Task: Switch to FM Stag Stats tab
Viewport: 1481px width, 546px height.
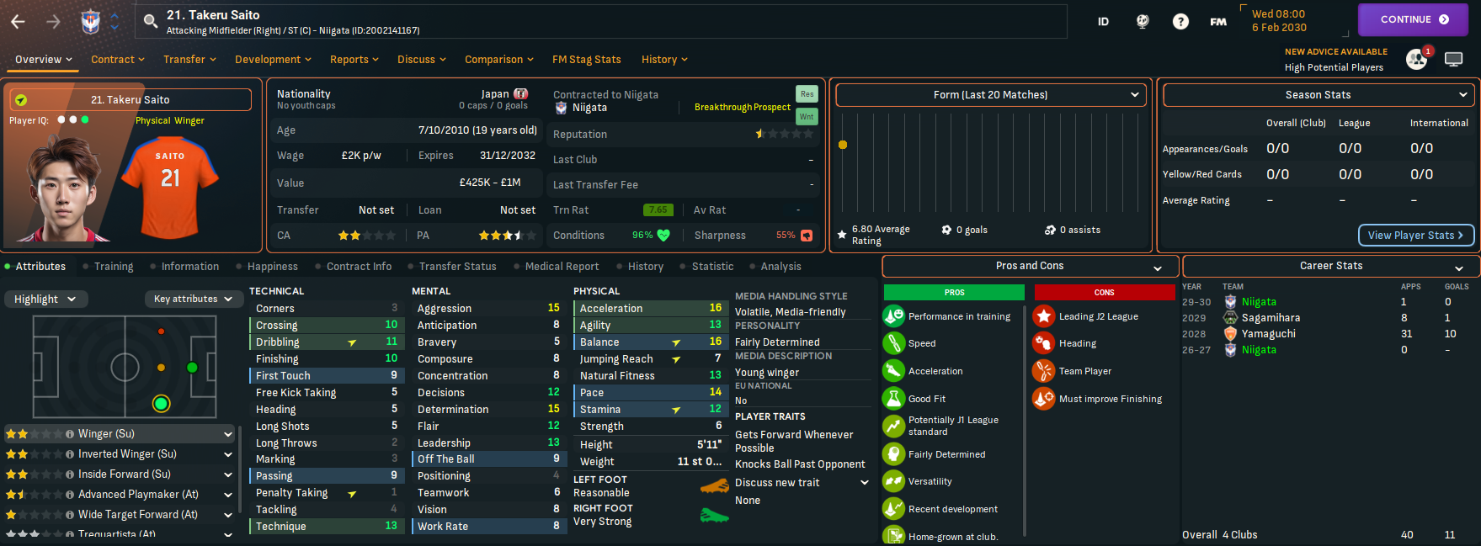Action: click(x=586, y=60)
